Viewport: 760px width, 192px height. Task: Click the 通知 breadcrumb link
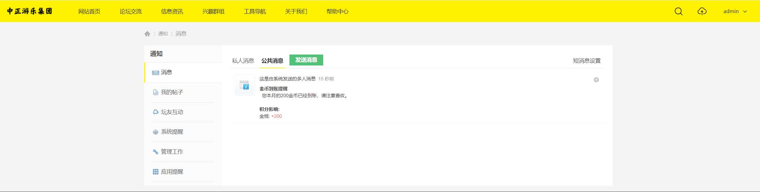click(163, 34)
